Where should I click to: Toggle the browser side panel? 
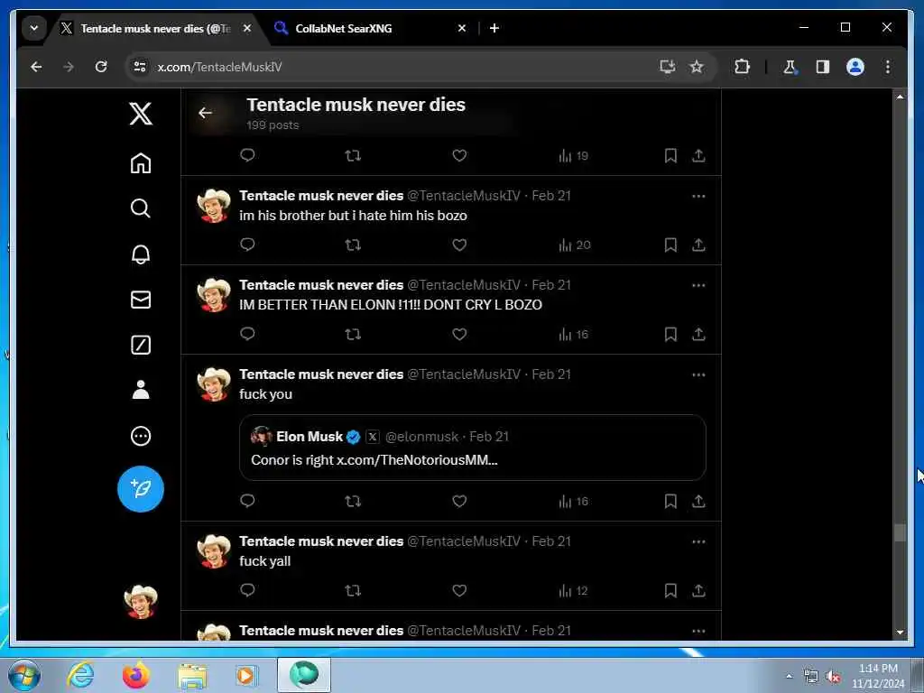(823, 67)
